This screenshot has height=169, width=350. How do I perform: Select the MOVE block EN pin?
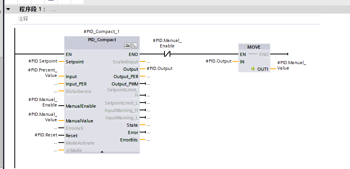click(x=243, y=54)
